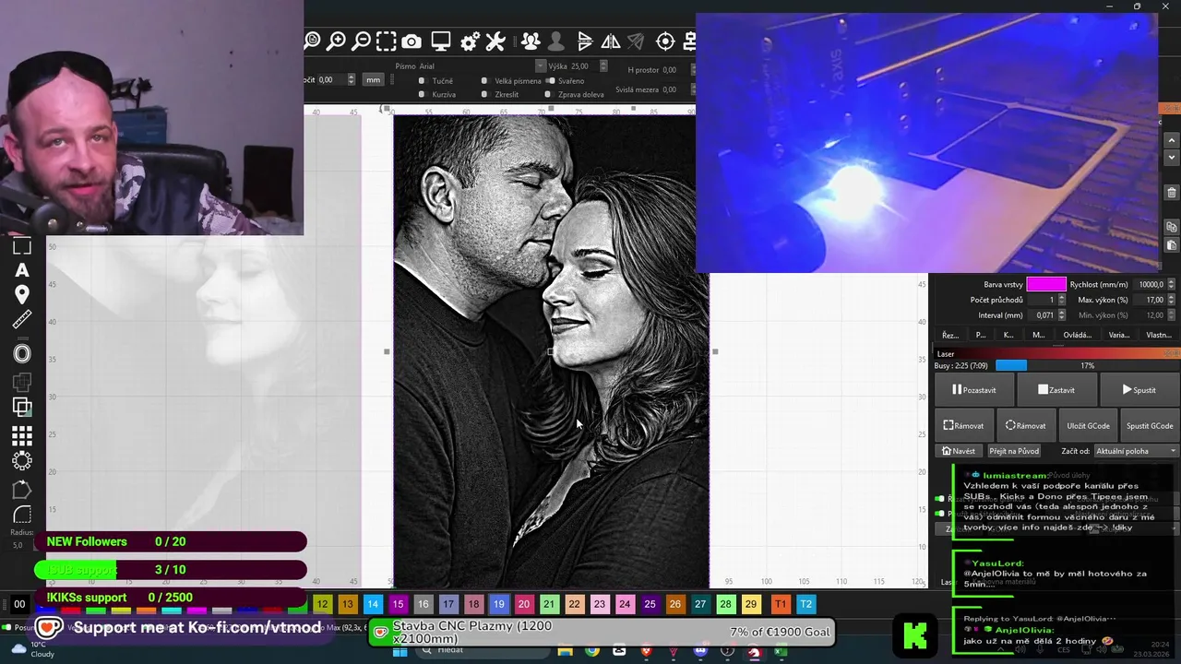Select the Text tool letter A

[22, 270]
